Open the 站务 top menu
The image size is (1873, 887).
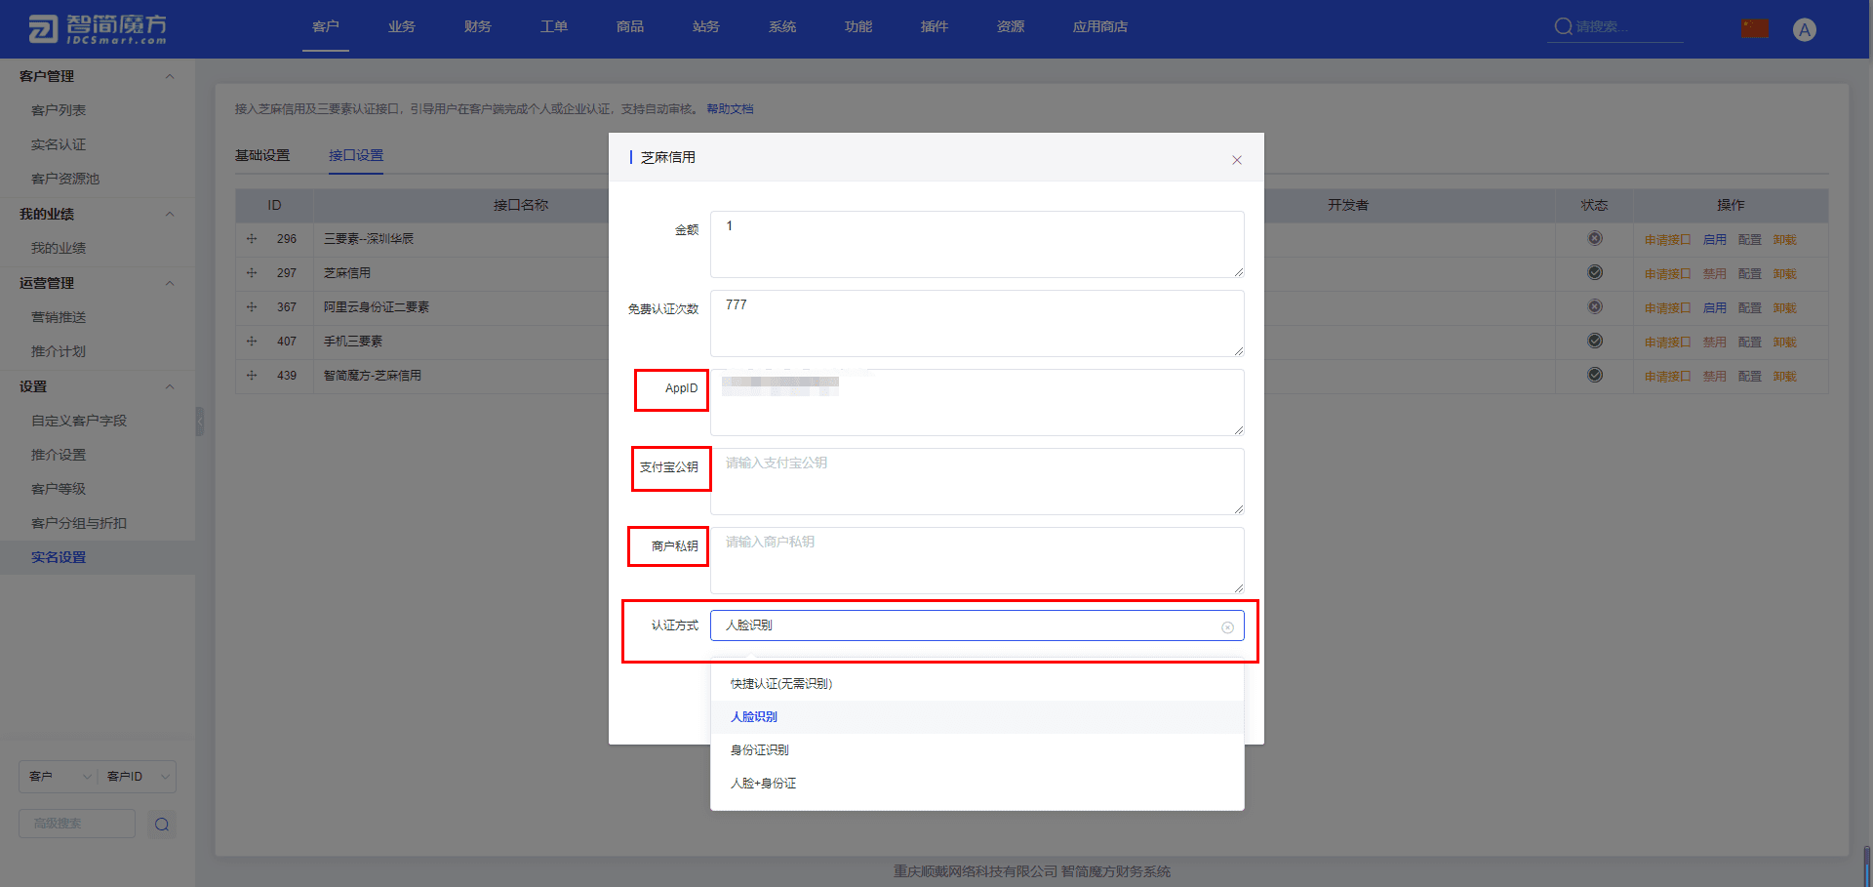(706, 27)
